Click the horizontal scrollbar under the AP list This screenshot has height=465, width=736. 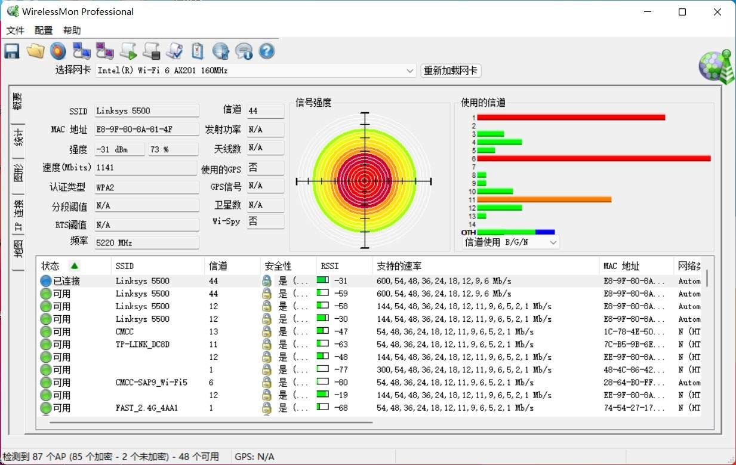(211, 422)
